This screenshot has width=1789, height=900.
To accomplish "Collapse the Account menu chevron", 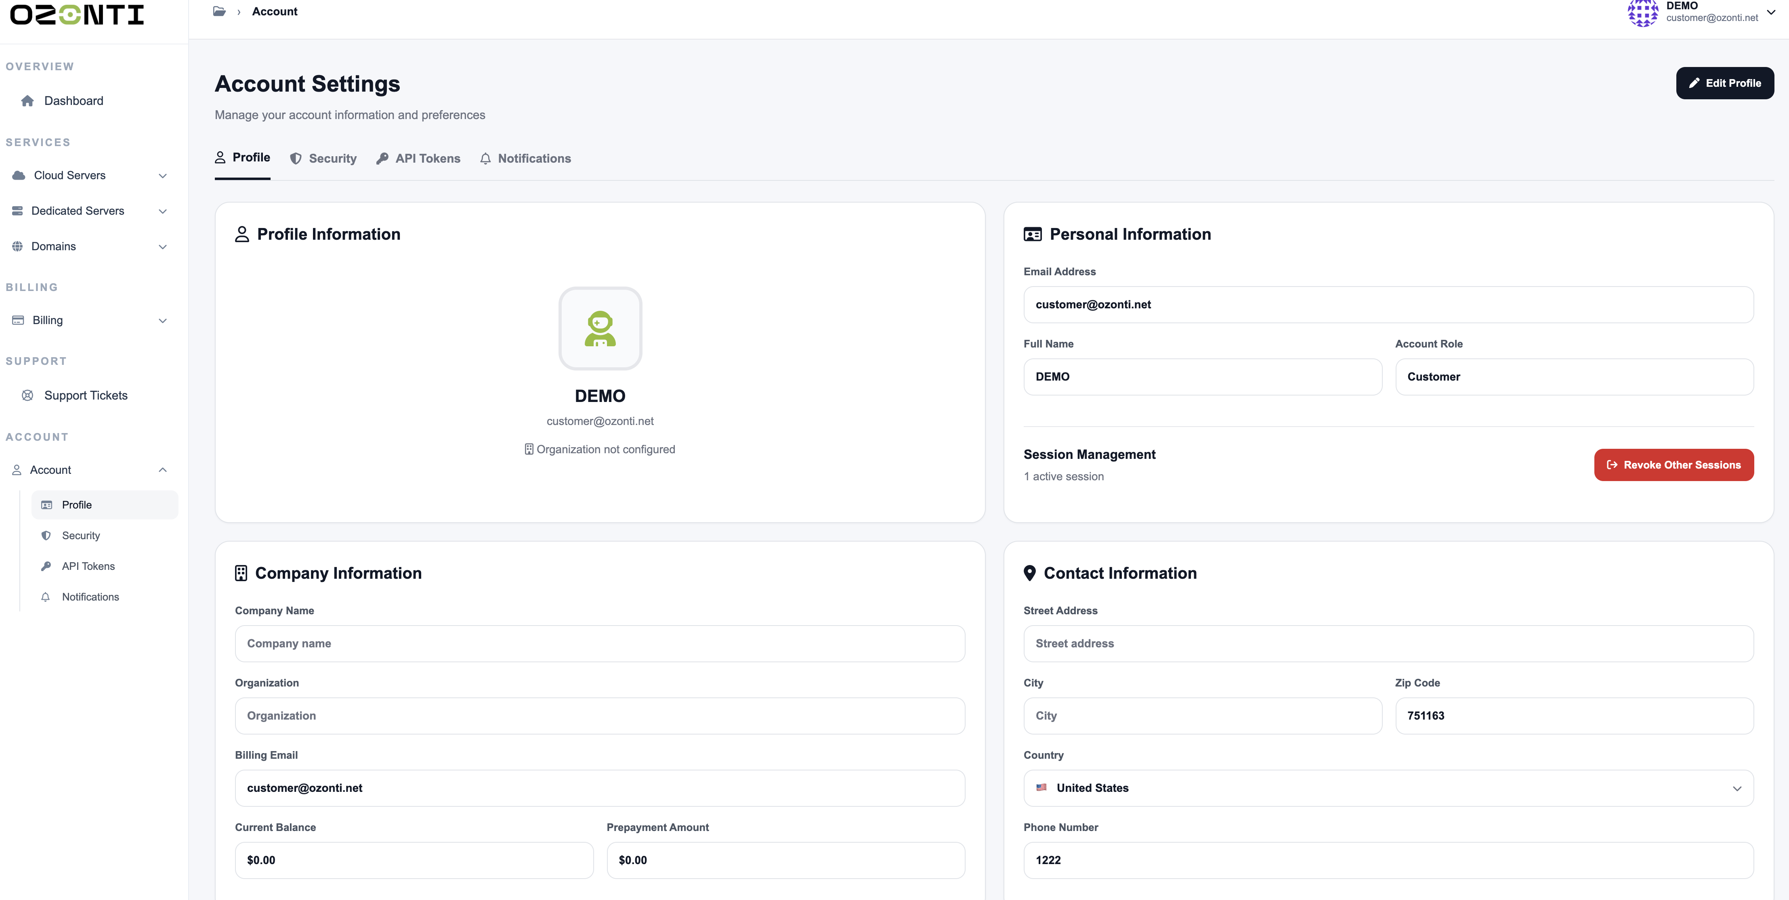I will pyautogui.click(x=162, y=470).
